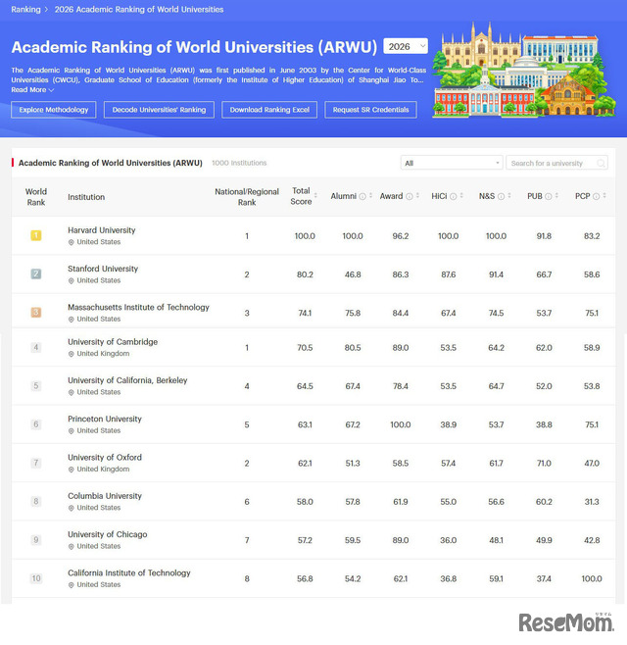Viewport: 627px width, 645px height.
Task: Click 2026 Academic Ranking breadcrumb
Action: click(x=139, y=10)
